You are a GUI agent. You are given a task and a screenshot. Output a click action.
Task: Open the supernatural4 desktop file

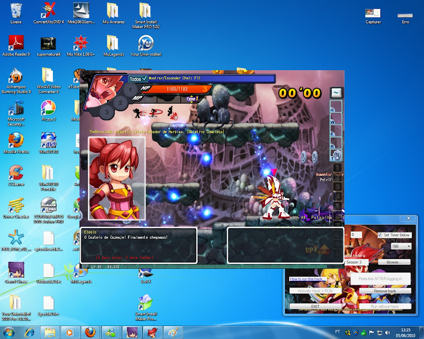[x=48, y=46]
